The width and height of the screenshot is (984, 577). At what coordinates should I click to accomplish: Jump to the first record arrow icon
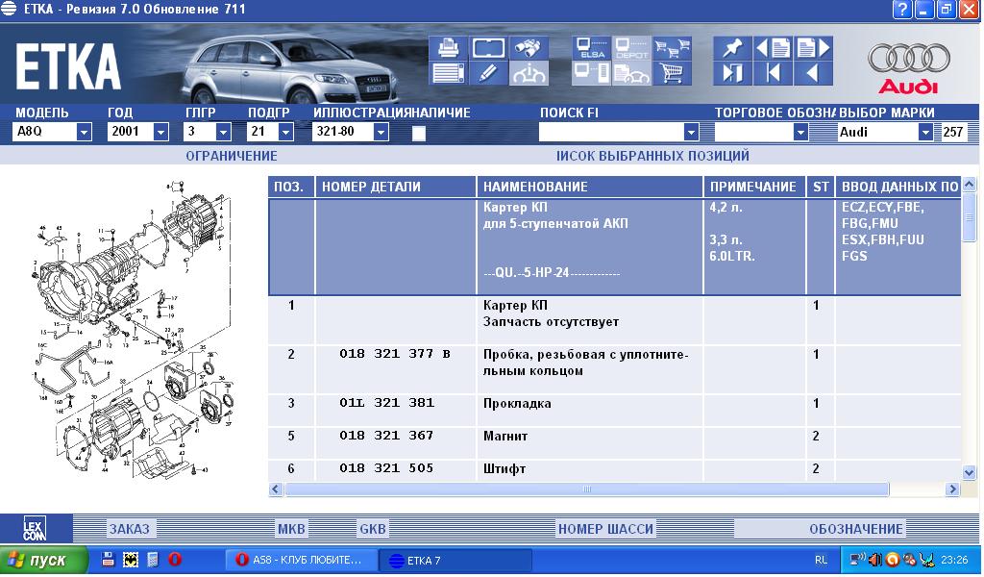[x=773, y=73]
